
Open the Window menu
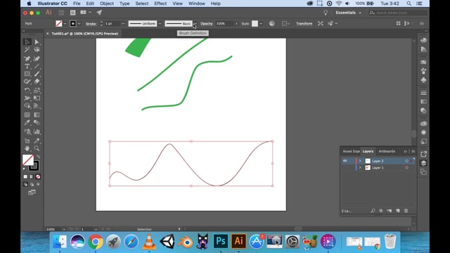pyautogui.click(x=197, y=4)
